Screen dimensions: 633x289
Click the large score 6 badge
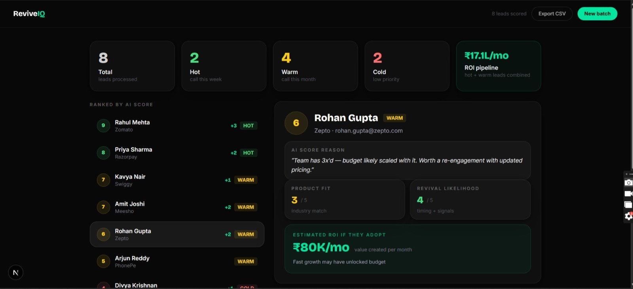pyautogui.click(x=296, y=123)
